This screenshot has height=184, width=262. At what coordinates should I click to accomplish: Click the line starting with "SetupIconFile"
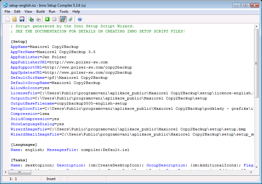point(132,109)
